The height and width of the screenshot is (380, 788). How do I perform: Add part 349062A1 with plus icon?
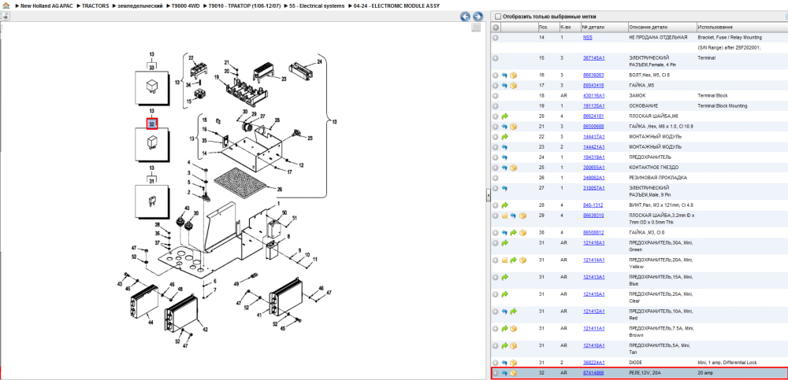click(496, 178)
